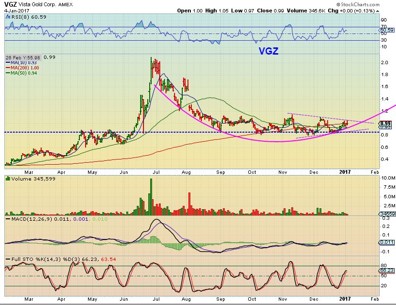Click the 4-Jan-2017 date label
The image size is (396, 305).
point(17,11)
